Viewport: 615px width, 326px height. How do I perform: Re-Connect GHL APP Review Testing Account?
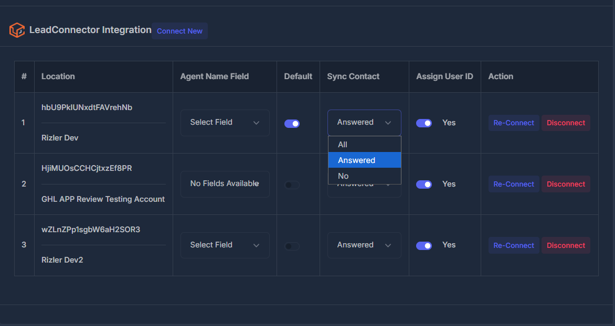(x=513, y=184)
